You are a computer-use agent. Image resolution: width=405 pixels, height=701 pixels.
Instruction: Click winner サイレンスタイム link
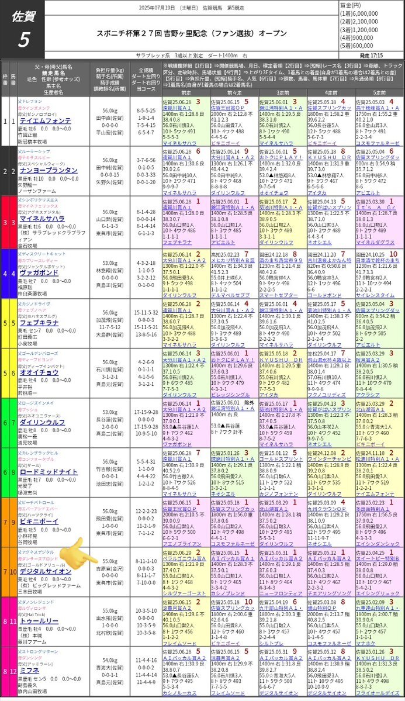[x=375, y=295]
